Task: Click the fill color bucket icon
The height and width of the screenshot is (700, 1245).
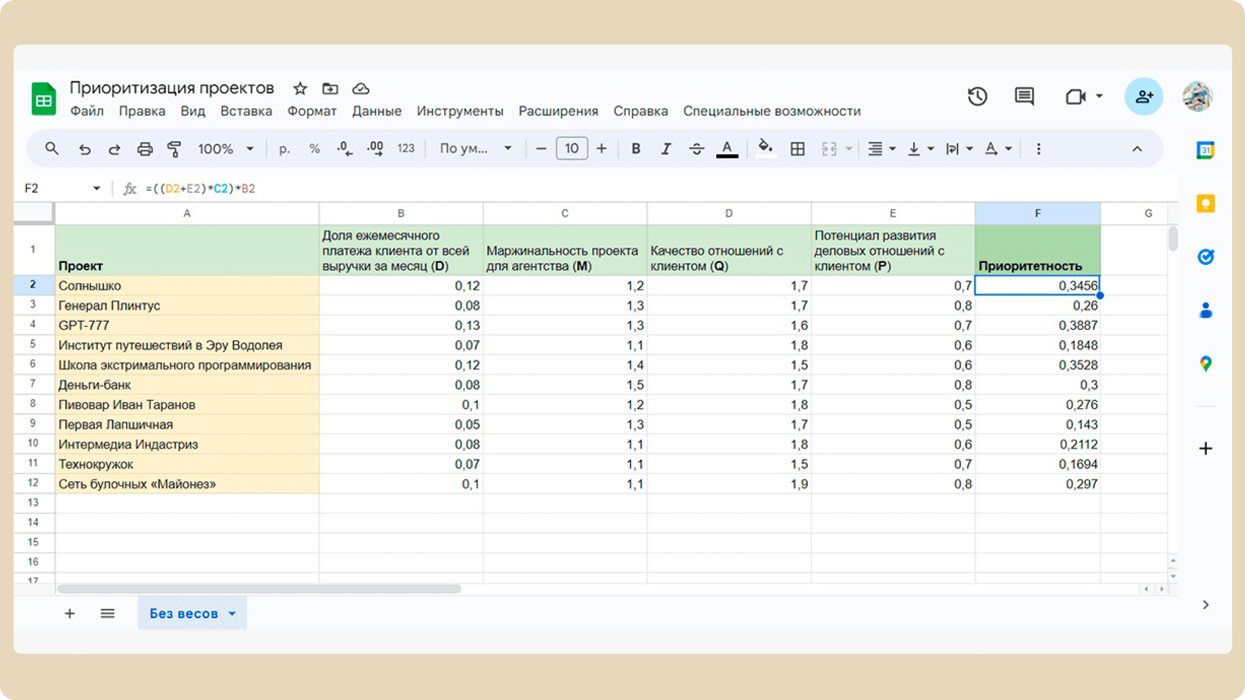Action: [x=765, y=147]
